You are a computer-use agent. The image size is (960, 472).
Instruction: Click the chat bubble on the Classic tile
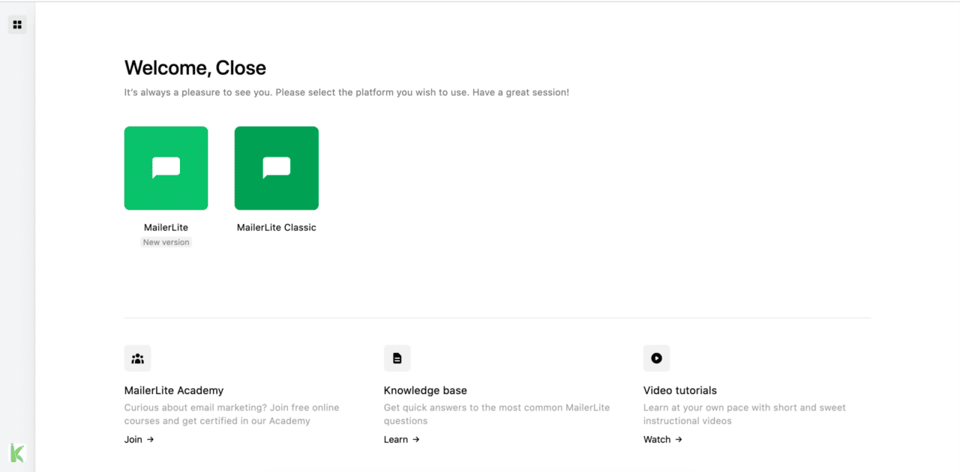(276, 166)
